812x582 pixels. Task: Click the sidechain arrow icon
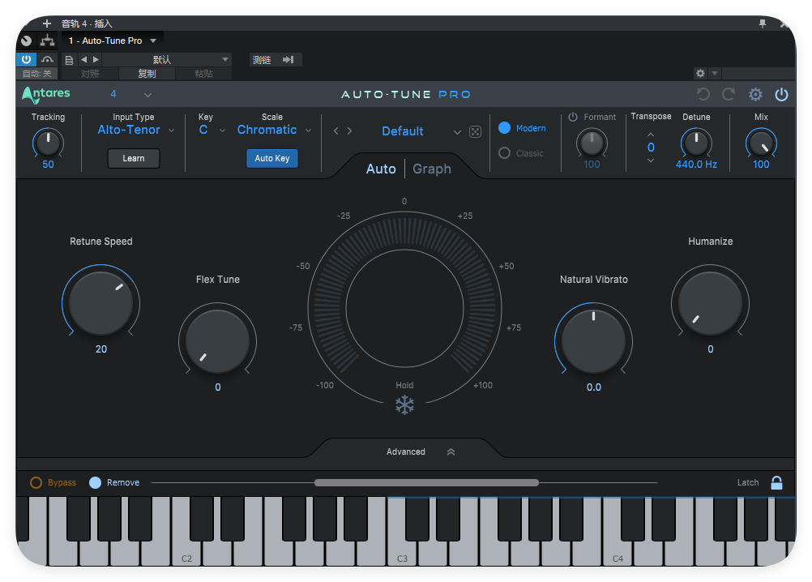(x=288, y=59)
